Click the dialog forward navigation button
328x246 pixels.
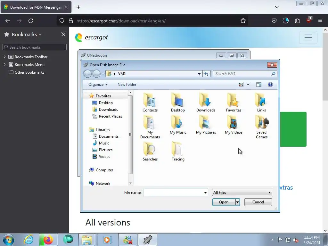click(x=96, y=74)
